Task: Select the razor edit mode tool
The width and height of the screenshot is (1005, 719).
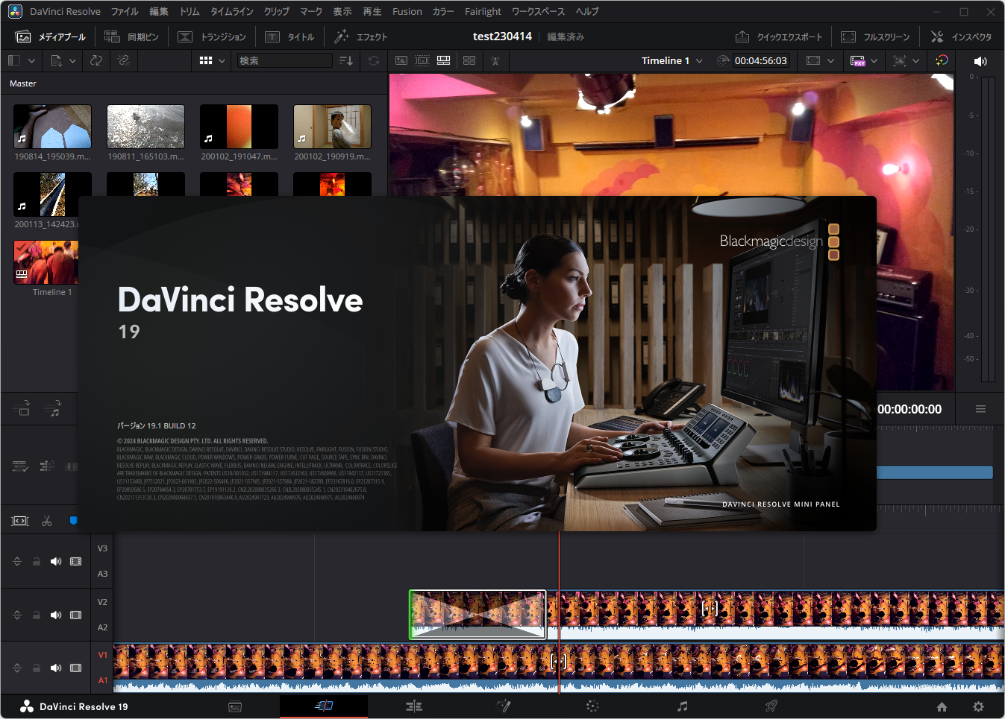Action: click(x=46, y=520)
